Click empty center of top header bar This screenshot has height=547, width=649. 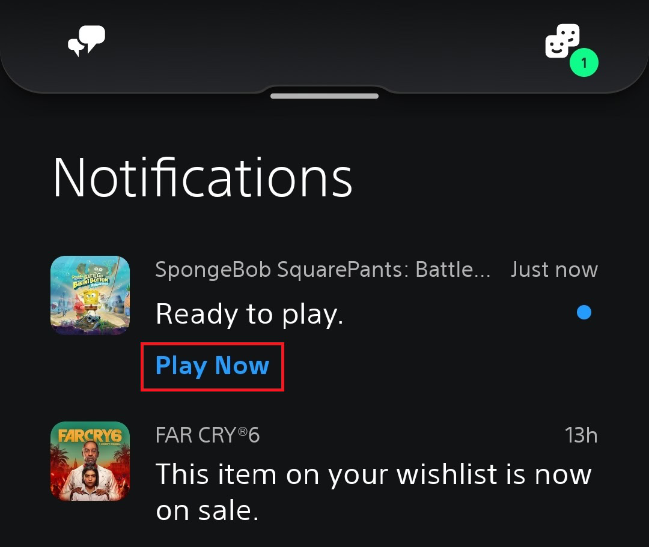pyautogui.click(x=324, y=42)
